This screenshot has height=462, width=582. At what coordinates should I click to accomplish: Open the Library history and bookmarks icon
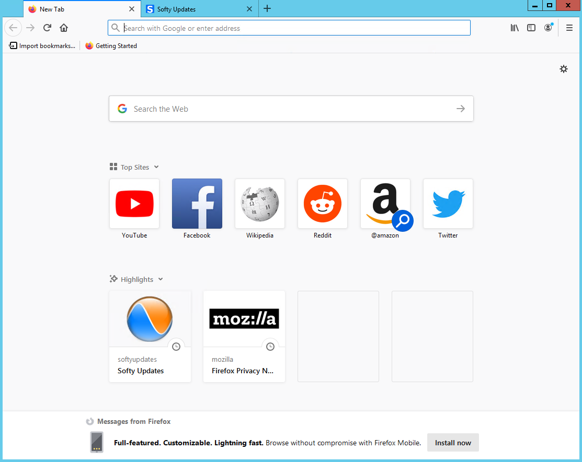[x=515, y=28]
